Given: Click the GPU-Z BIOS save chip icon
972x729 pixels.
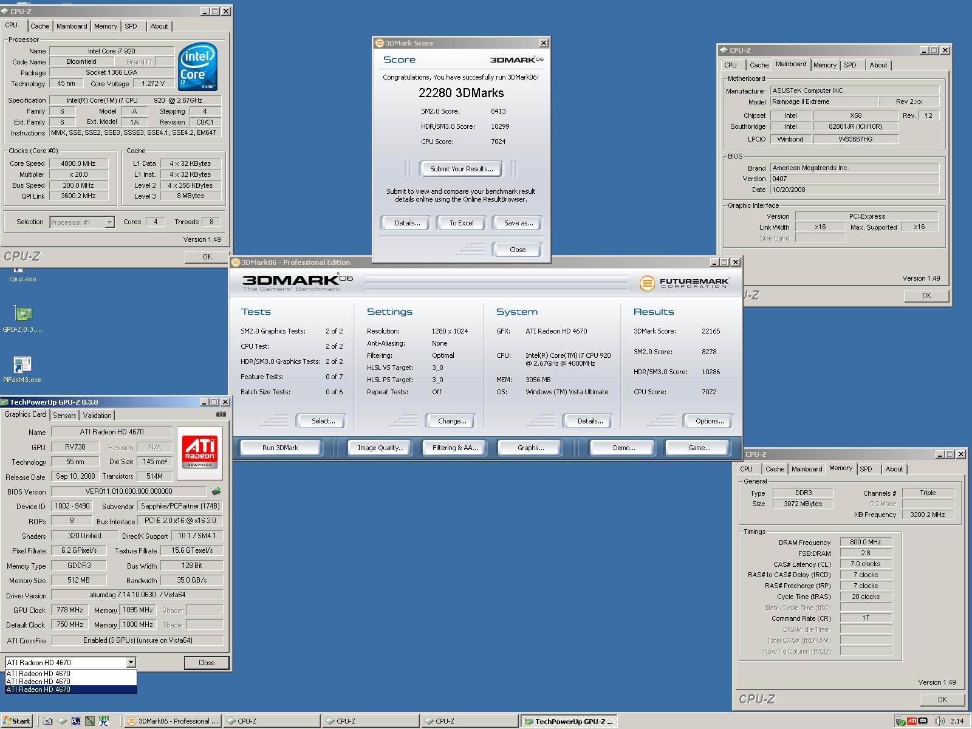Looking at the screenshot, I should [x=216, y=491].
